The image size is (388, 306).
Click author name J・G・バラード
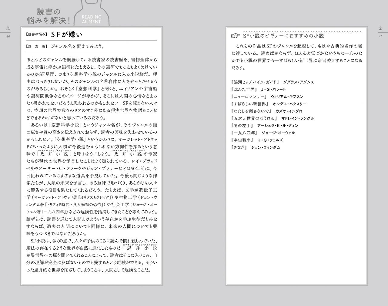(273, 89)
